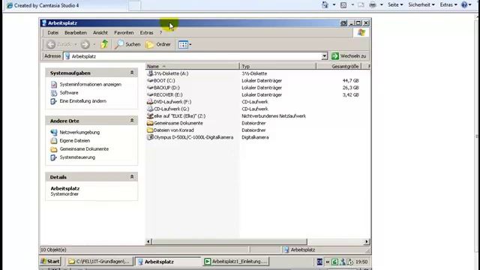Image resolution: width=480 pixels, height=270 pixels.
Task: Open the Extras menu in Arbeitsplatz
Action: (x=147, y=32)
